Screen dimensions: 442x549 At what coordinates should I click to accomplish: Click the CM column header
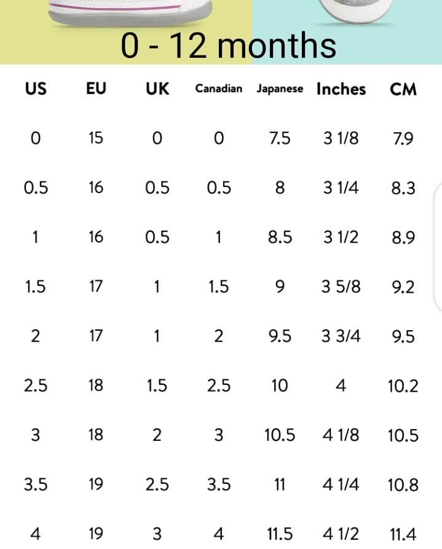(403, 89)
